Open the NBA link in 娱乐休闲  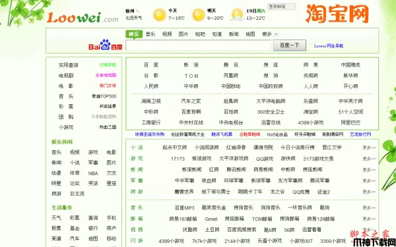93,173
